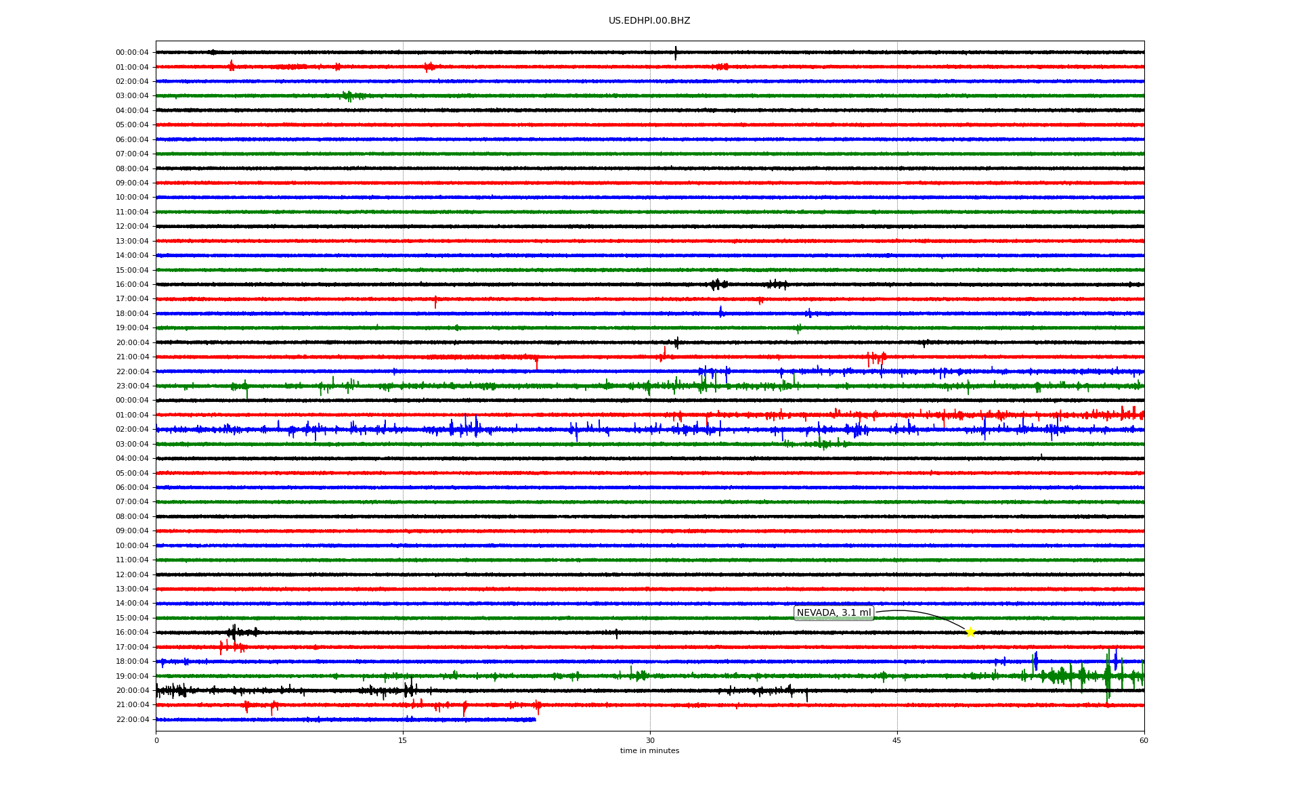Click the US.EDHPI.00.BHZ plot title
Screen dimensions: 1300x812
pos(649,21)
